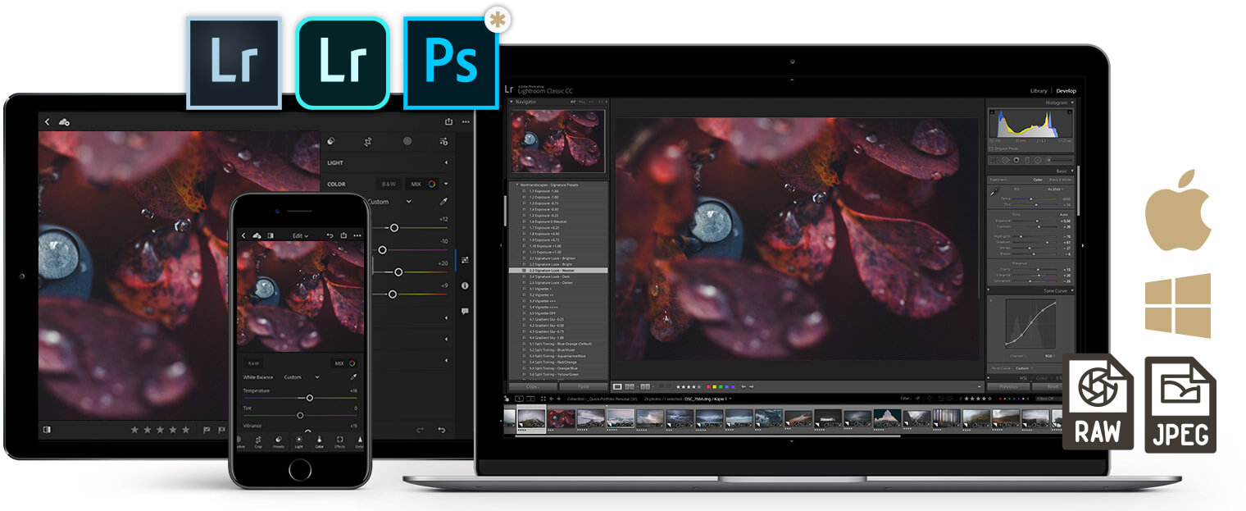The width and height of the screenshot is (1246, 511).
Task: Click the RAW file format icon
Action: click(x=1098, y=403)
